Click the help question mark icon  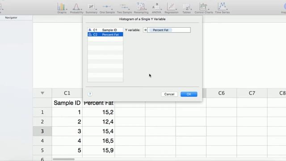coord(90,94)
